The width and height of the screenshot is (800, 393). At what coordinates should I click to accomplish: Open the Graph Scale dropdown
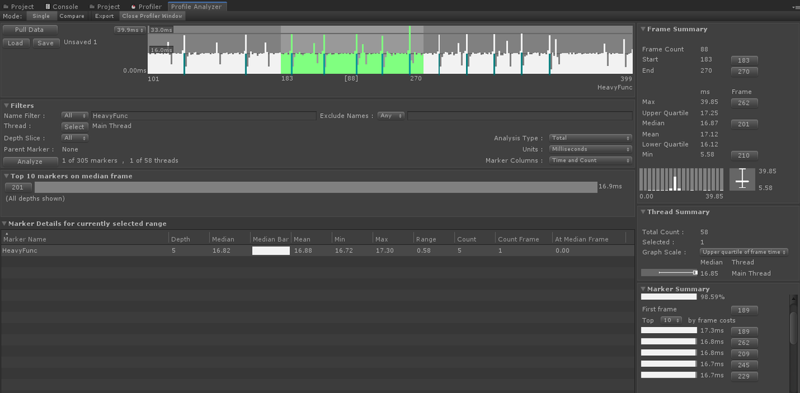click(744, 252)
